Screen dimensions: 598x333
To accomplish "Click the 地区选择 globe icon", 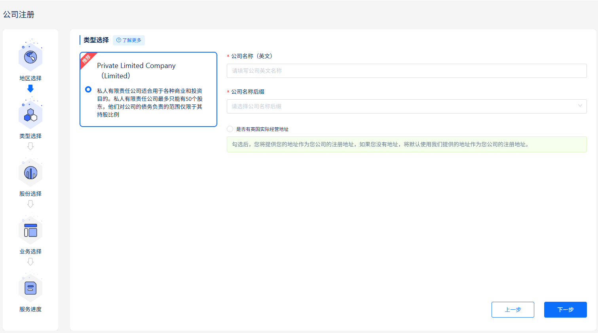I will click(x=30, y=57).
